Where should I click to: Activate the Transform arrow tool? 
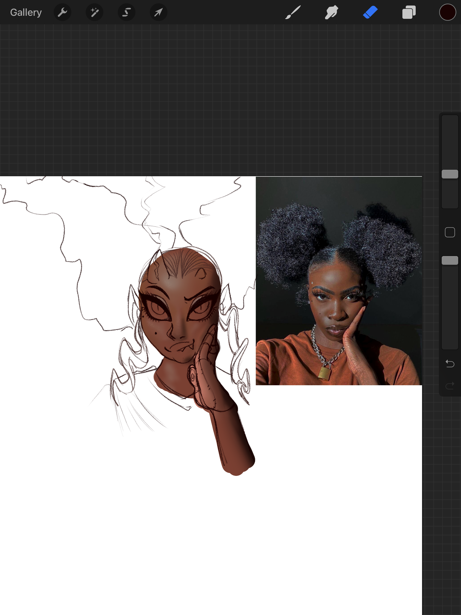(158, 12)
